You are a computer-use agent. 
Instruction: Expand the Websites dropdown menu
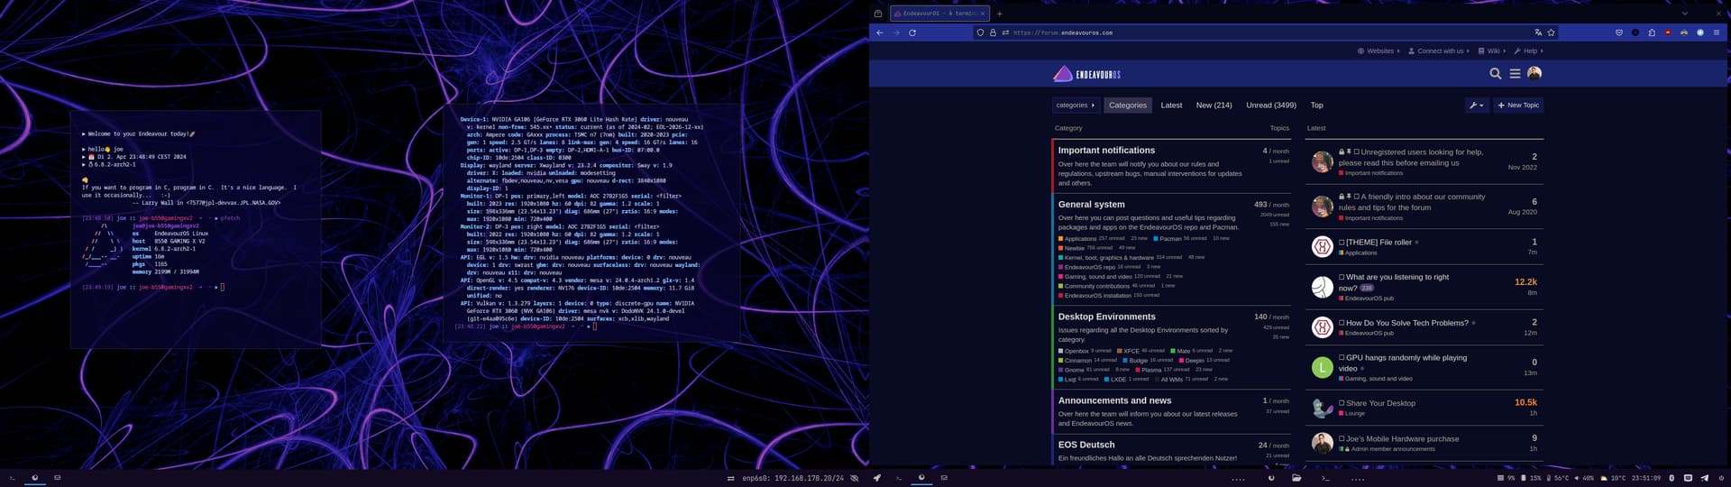(x=1378, y=51)
